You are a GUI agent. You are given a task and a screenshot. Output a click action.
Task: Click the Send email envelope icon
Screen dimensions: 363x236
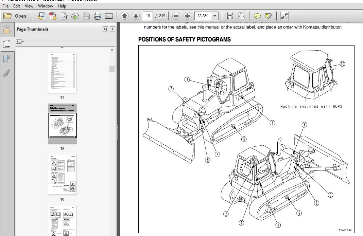[109, 16]
